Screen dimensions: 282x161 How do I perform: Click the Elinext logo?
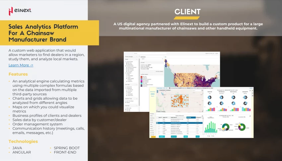(20, 11)
